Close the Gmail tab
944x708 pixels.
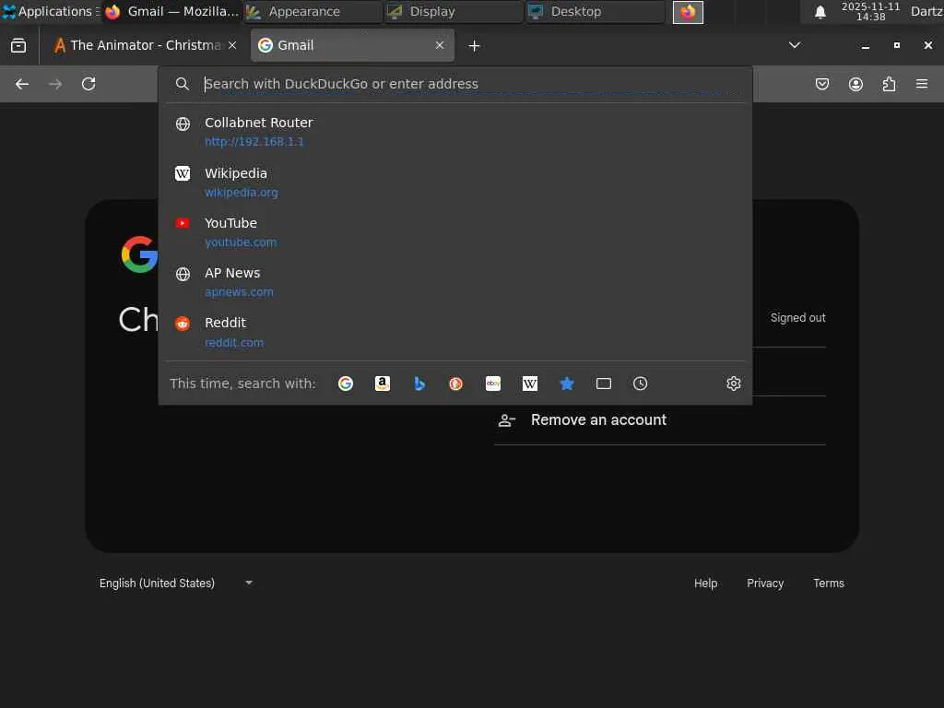440,45
